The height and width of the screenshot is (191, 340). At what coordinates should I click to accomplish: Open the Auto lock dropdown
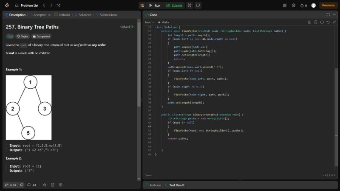coord(164,22)
